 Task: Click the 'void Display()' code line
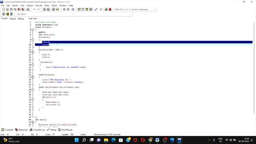[47, 75]
